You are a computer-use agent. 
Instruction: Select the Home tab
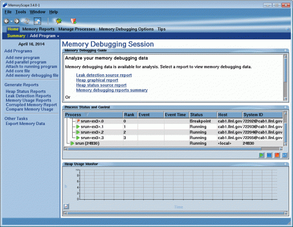click(13, 29)
